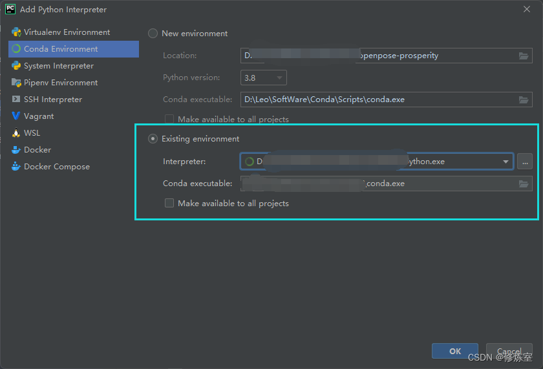The image size is (543, 369).
Task: Click the Conda Environment green ring icon
Action: pos(16,49)
